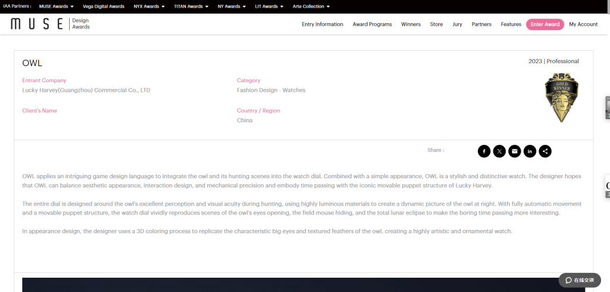Click the China country value
This screenshot has height=292, width=610.
coord(245,120)
